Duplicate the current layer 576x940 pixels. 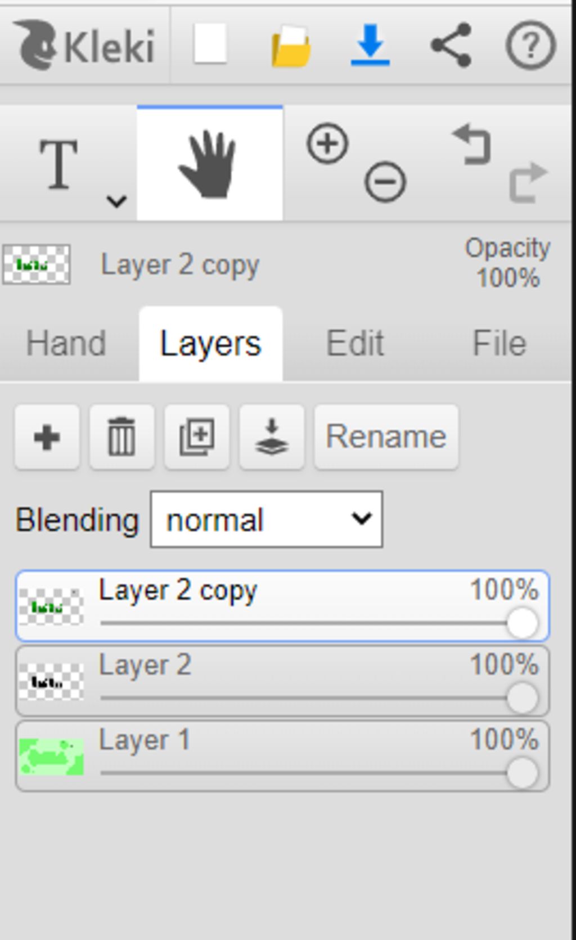pos(197,437)
